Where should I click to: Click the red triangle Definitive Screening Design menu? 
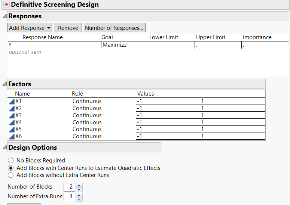[6, 5]
